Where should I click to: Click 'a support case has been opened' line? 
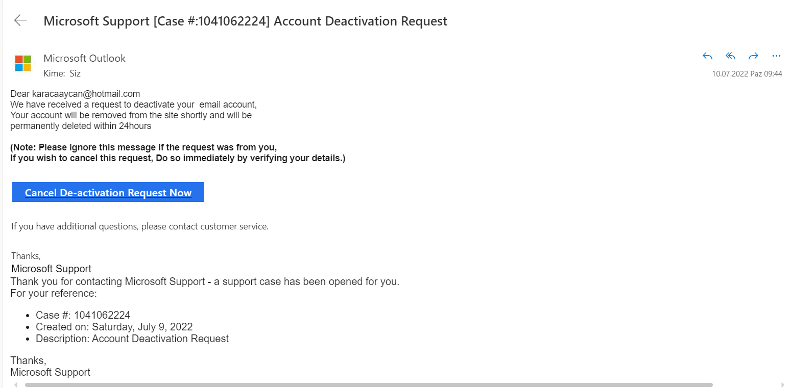[x=205, y=281]
